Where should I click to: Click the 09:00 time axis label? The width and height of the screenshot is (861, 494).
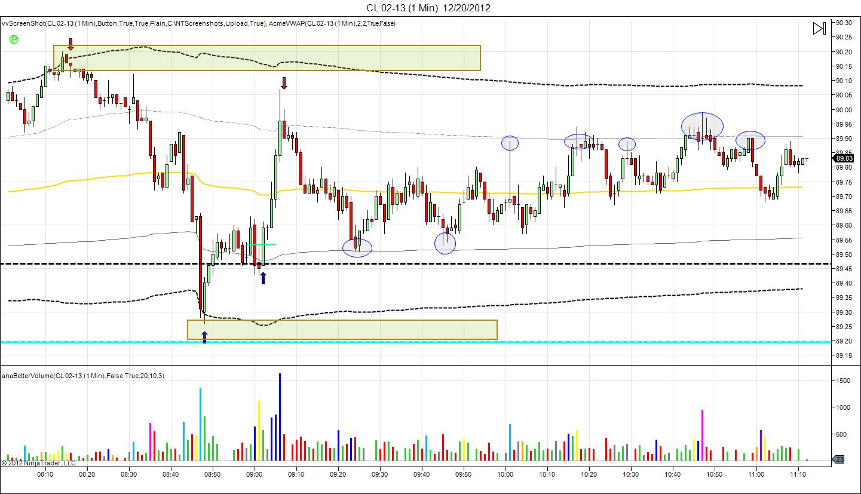click(x=255, y=474)
